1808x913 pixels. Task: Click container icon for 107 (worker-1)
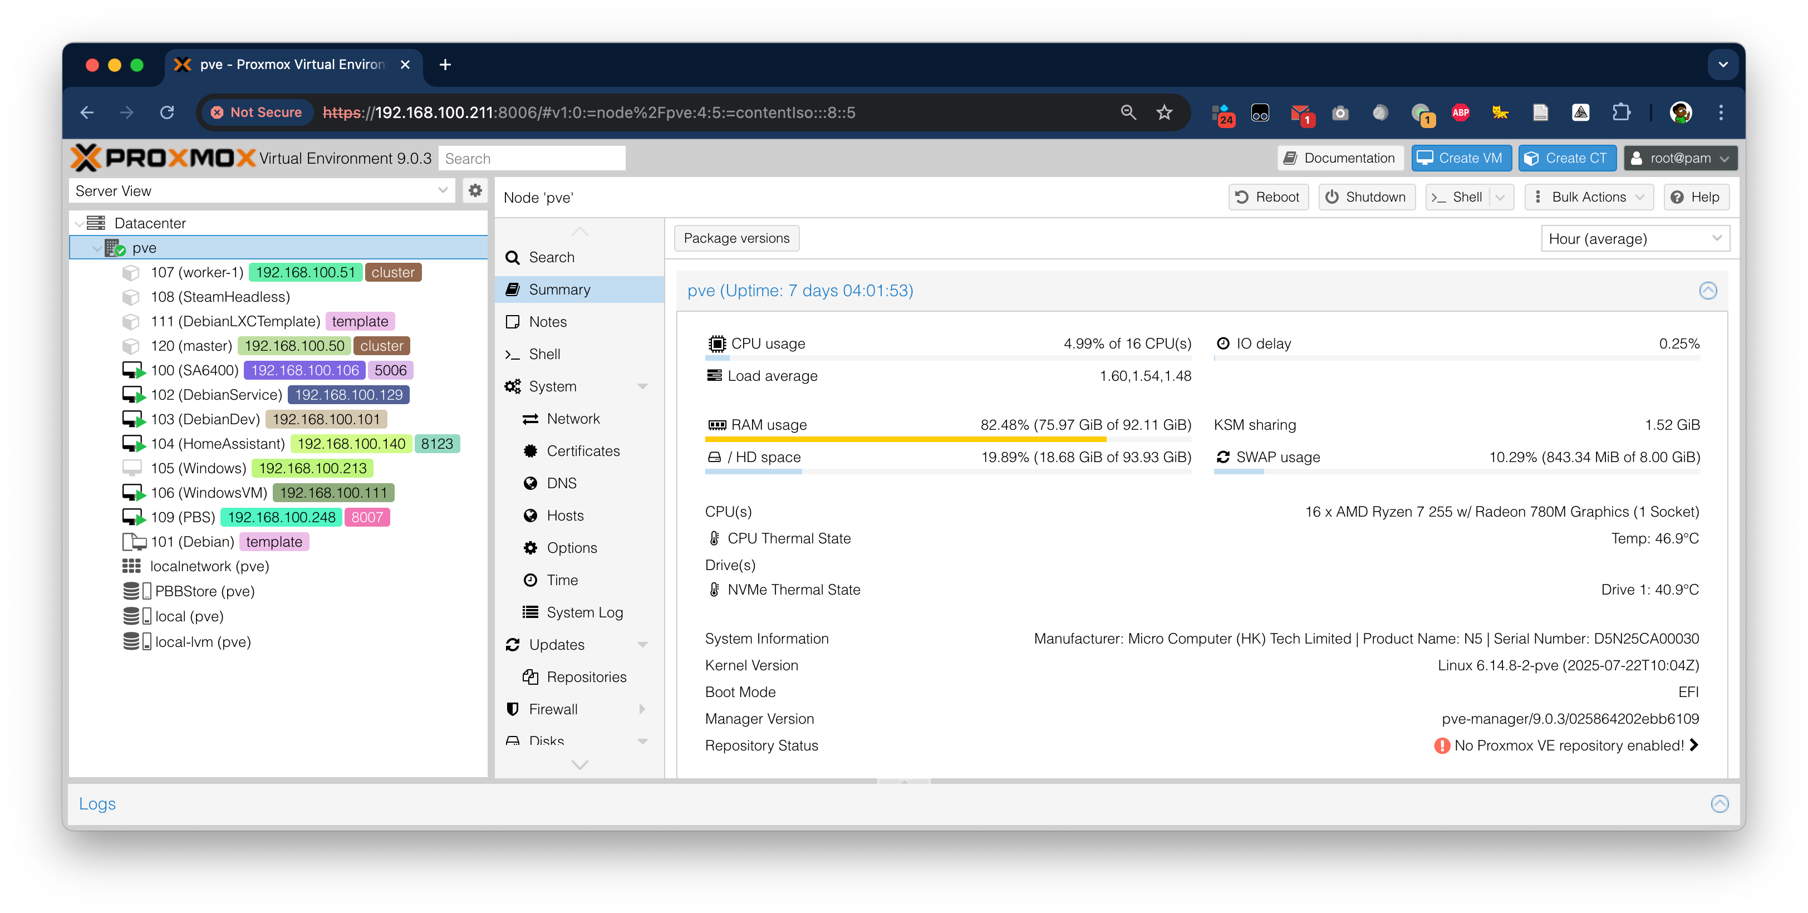click(131, 272)
